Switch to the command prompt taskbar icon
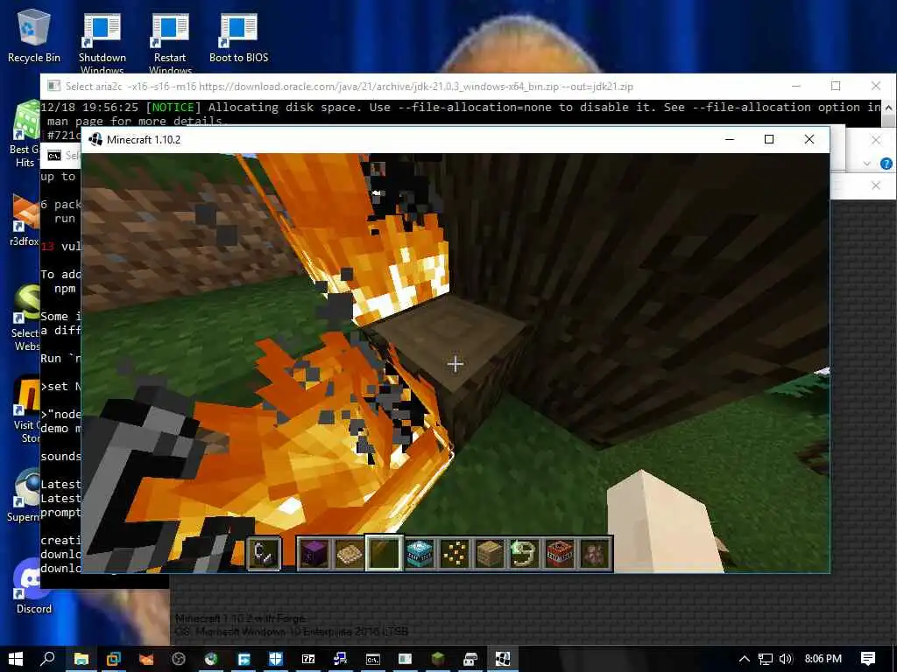 pyautogui.click(x=373, y=659)
